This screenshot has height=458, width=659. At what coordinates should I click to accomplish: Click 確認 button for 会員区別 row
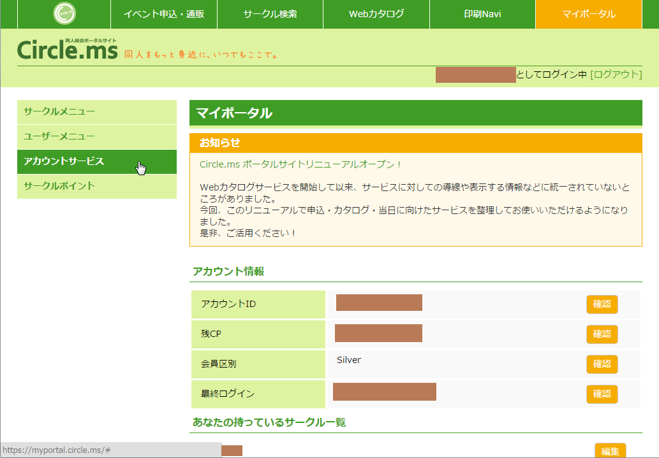click(602, 364)
